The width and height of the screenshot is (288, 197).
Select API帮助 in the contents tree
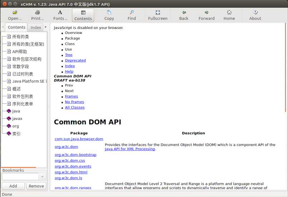pos(19,52)
